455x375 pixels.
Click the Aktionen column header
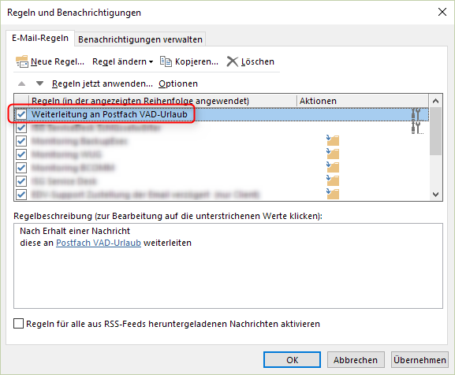click(363, 101)
